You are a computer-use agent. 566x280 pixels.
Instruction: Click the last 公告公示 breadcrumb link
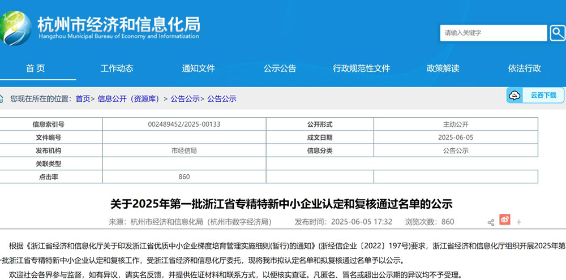(x=222, y=98)
